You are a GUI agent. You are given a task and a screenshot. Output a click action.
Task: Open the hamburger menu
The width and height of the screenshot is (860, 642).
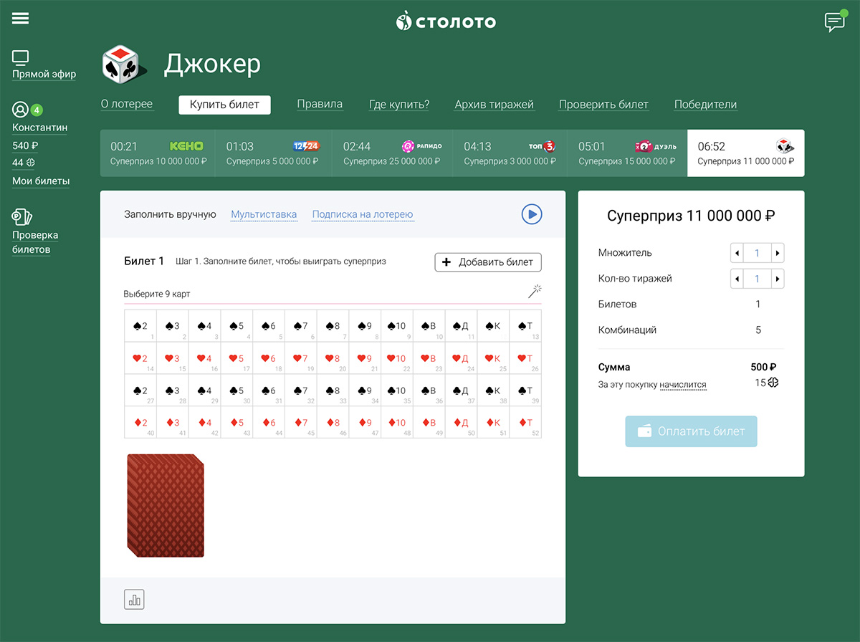(21, 19)
